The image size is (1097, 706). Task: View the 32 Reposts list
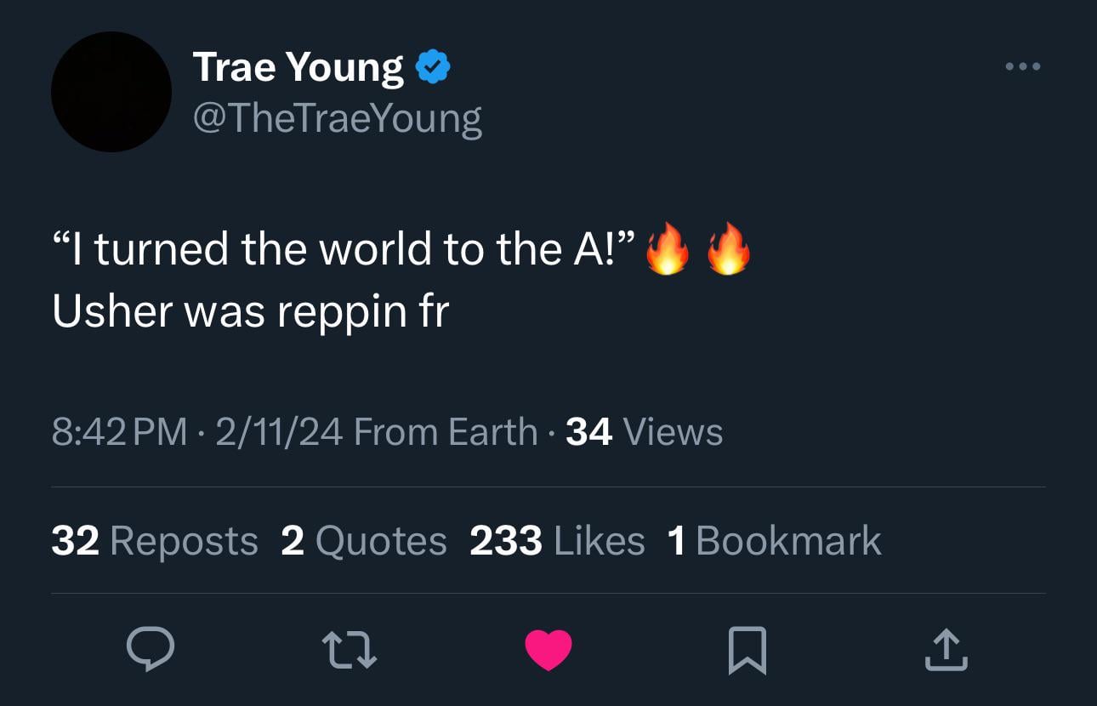(155, 541)
